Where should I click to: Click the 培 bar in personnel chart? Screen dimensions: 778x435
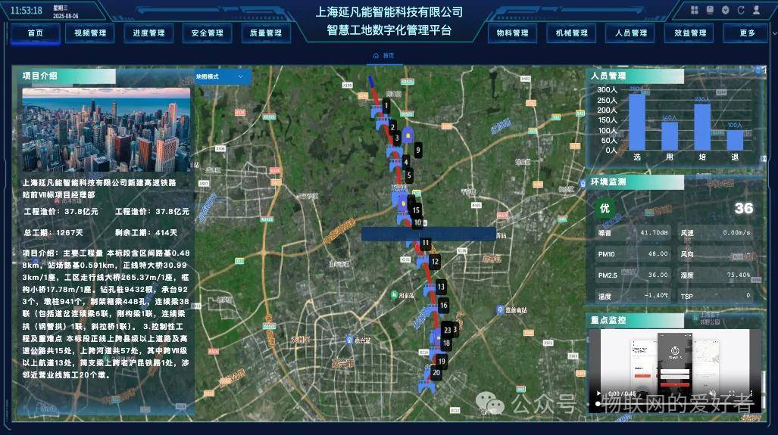702,127
